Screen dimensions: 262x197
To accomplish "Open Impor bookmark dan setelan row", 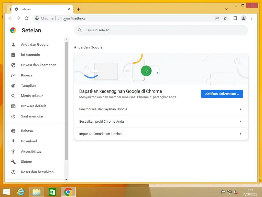I will click(x=161, y=134).
